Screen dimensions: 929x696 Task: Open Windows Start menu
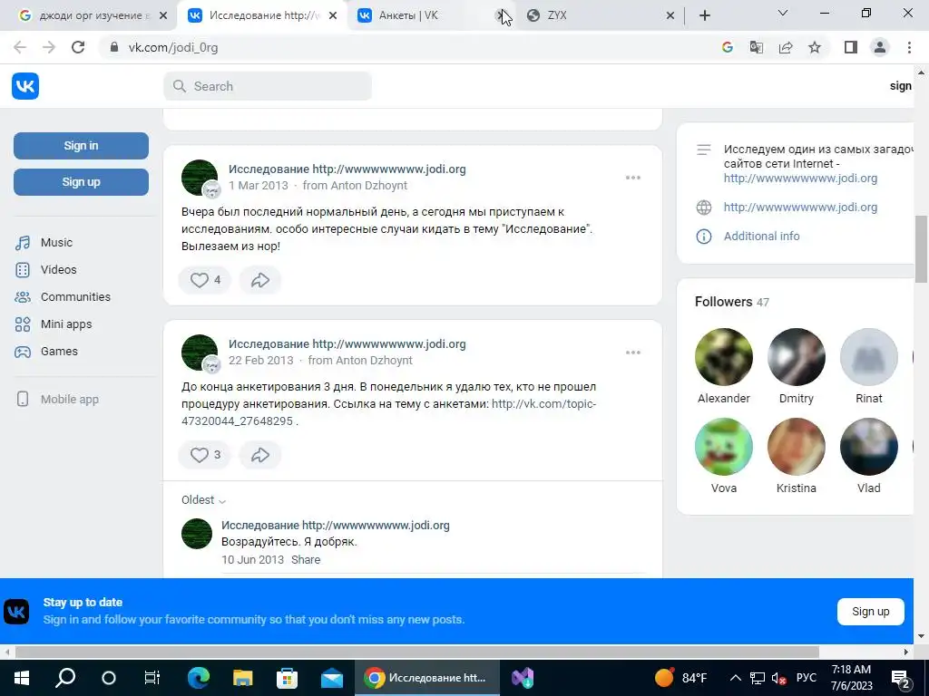(22, 678)
